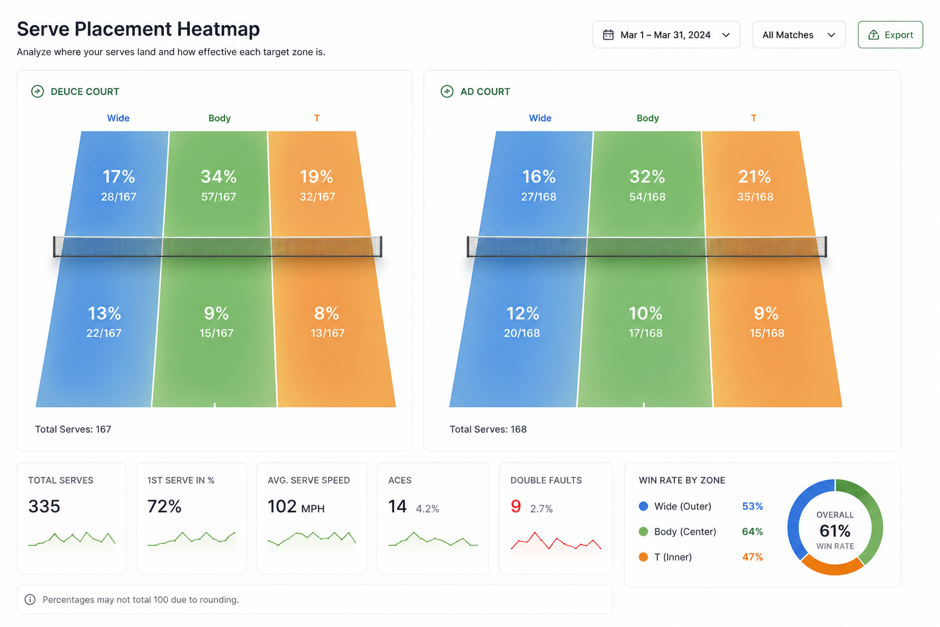Click the 54/168 serve count
Viewport: 940px width, 627px height.
647,197
